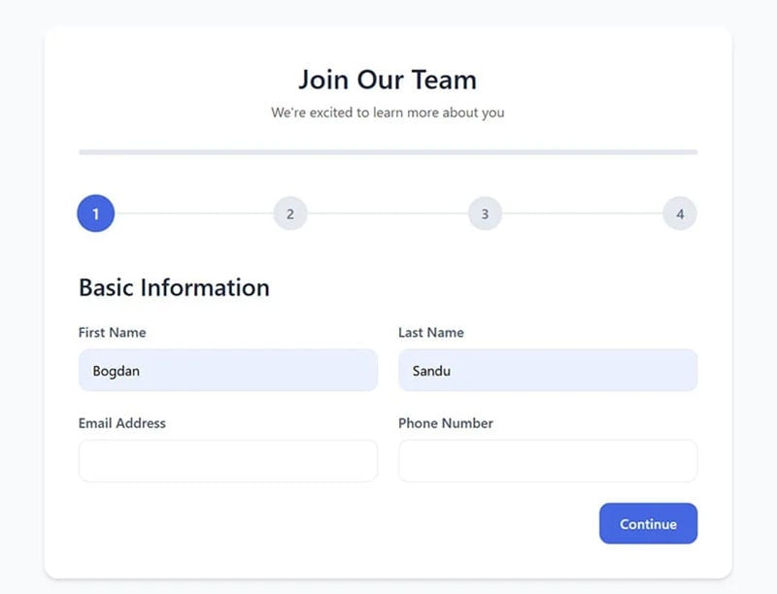Click the "We're excited to learn more" subtitle
The image size is (777, 594).
coord(388,113)
